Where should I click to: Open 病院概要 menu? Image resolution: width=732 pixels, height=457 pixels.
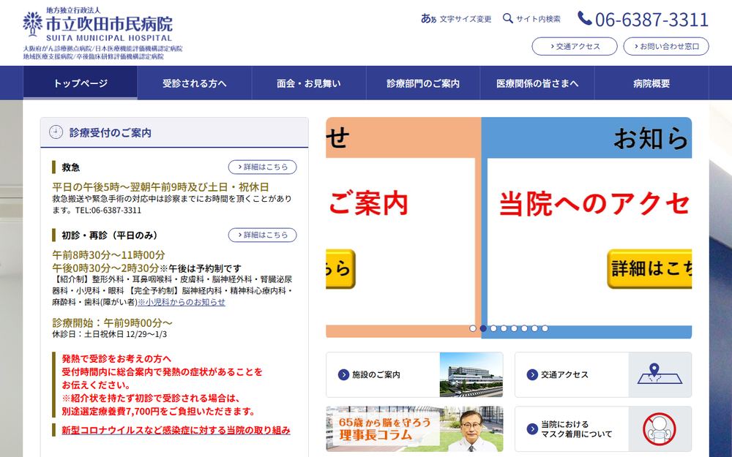651,83
